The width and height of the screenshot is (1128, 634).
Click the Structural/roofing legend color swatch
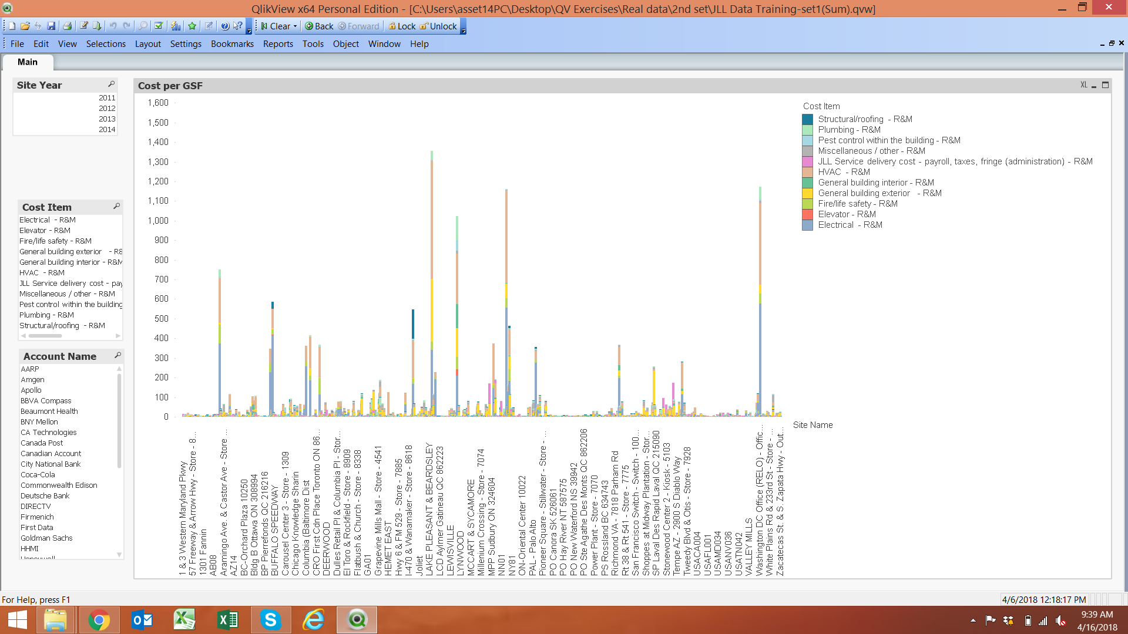pos(807,119)
